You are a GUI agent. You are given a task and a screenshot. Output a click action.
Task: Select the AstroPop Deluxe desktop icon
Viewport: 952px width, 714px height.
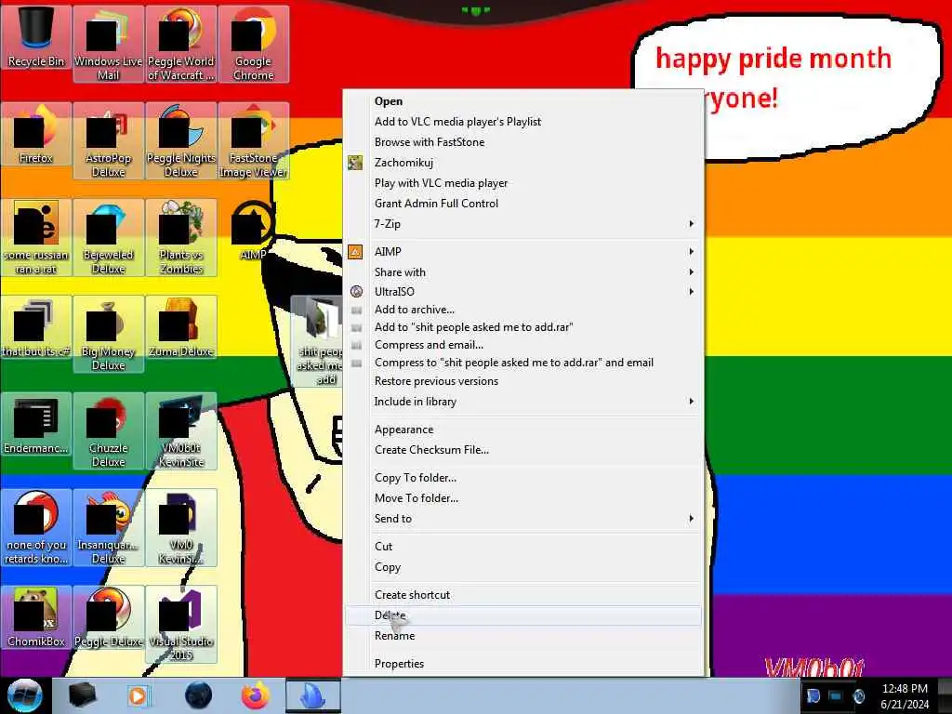[x=108, y=140]
